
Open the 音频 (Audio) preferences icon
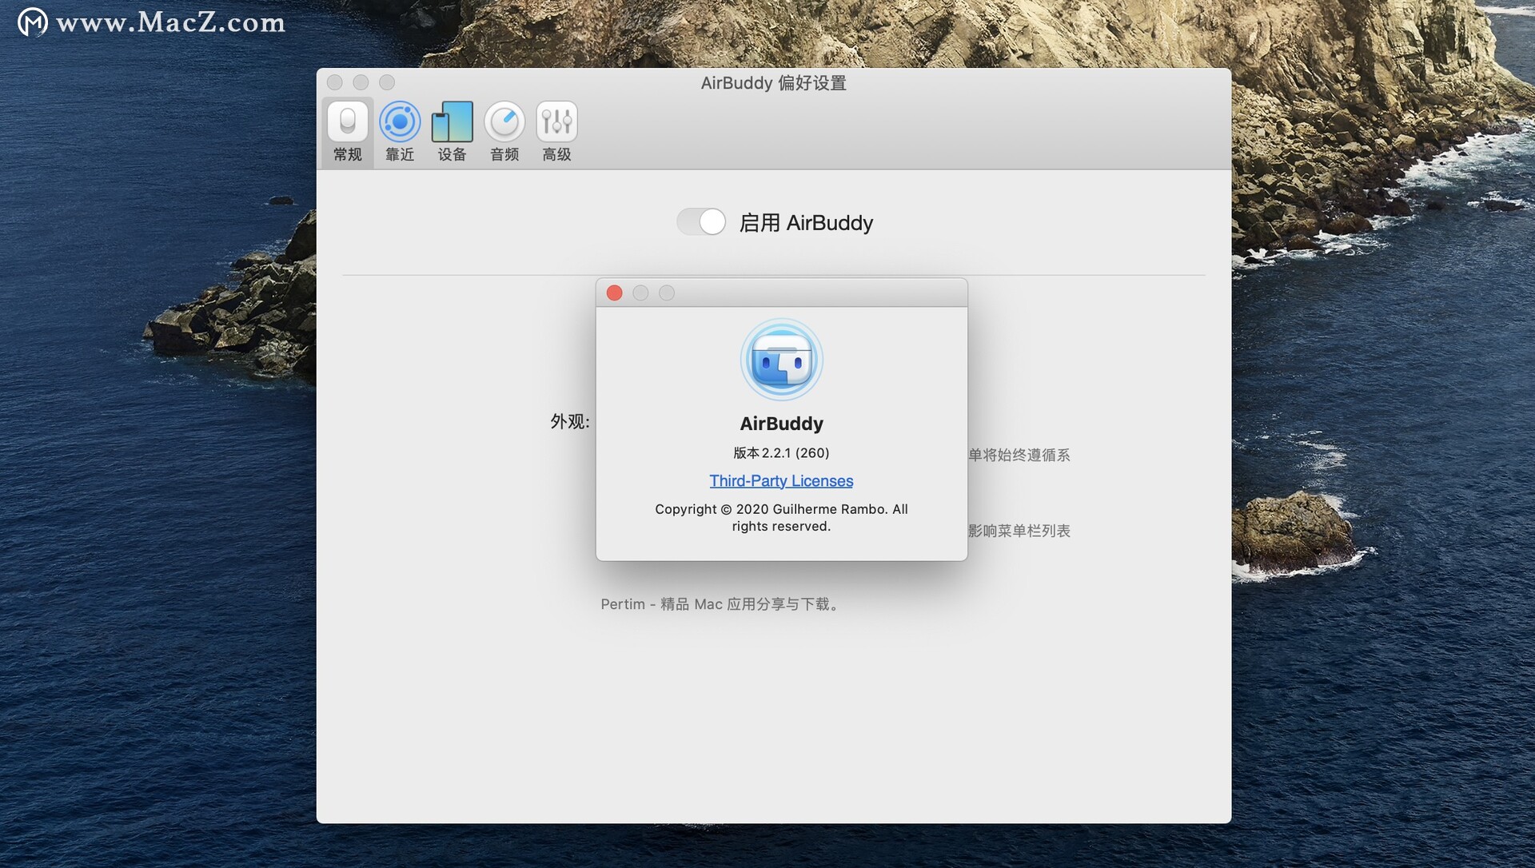point(504,132)
